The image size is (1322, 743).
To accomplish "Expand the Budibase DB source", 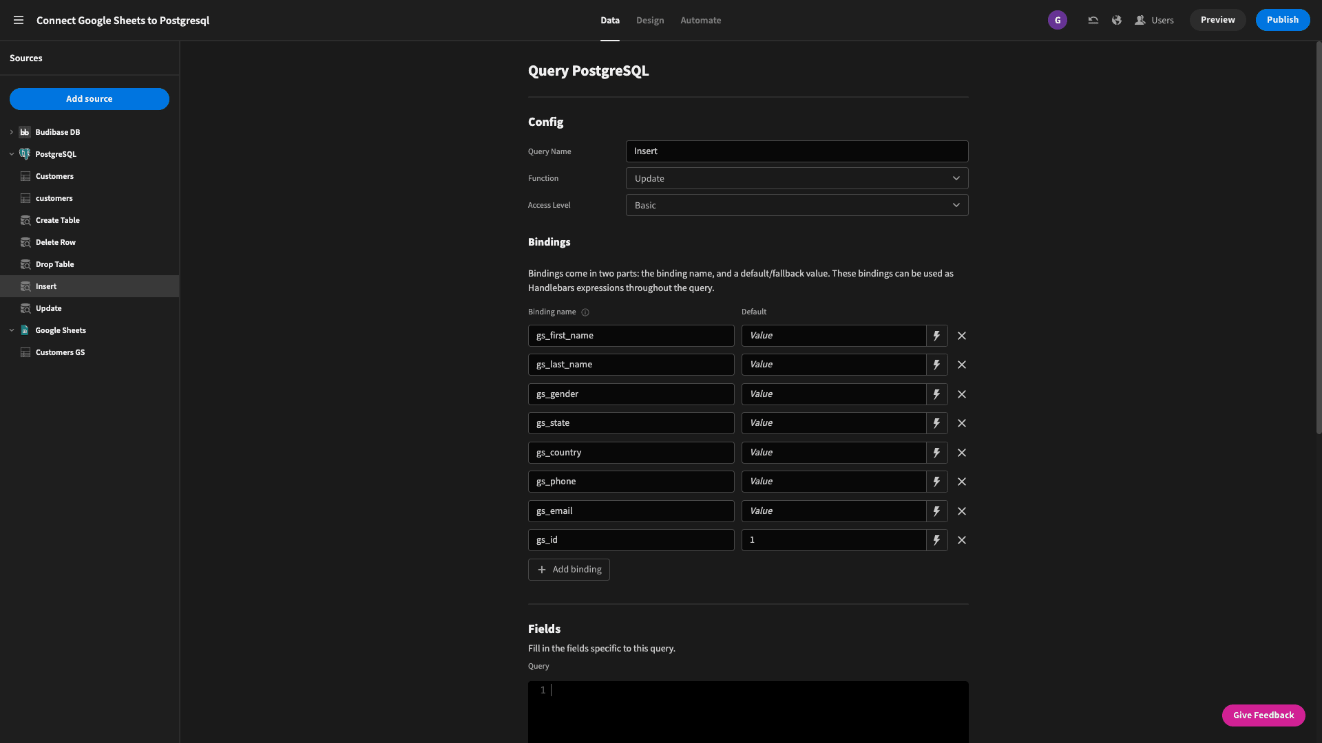I will 12,132.
